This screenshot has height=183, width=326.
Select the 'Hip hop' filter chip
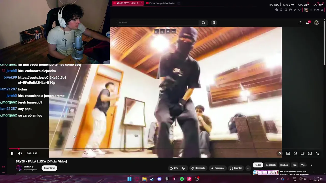tap(284, 165)
